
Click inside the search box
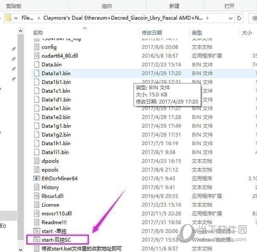[x=253, y=18]
